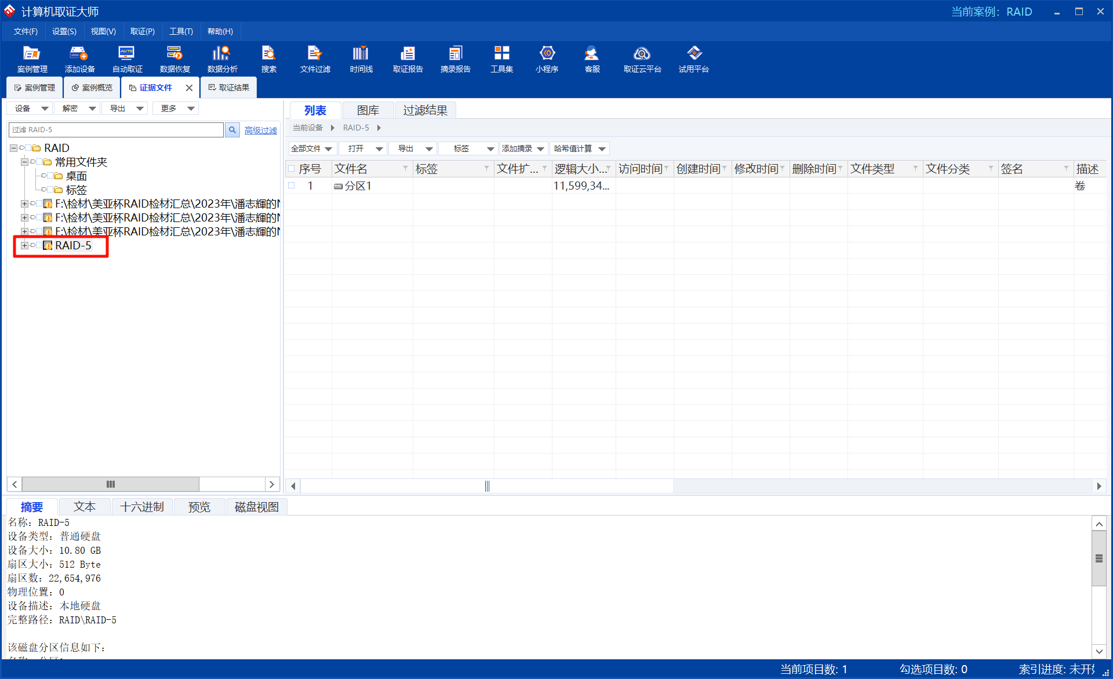Open the 哈希值计算 dropdown
Viewport: 1113px width, 679px height.
[579, 148]
